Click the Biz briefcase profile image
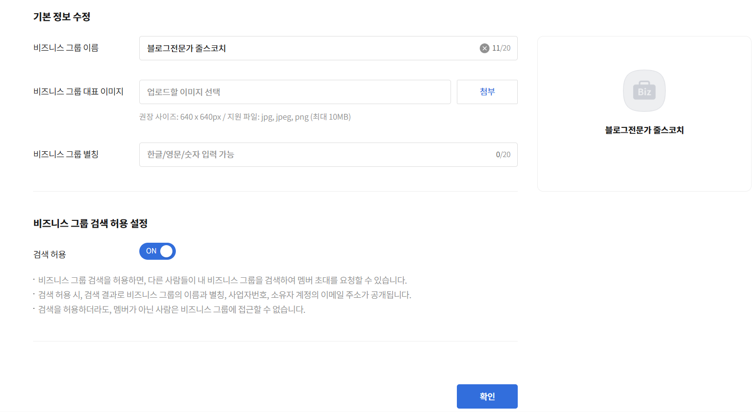The width and height of the screenshot is (753, 412). 644,91
